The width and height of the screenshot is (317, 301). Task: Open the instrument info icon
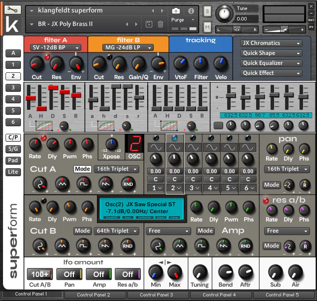[x=191, y=11]
